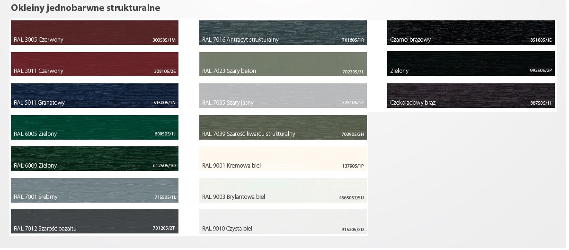Choose RAL 7001 Srebrny color
The width and height of the screenshot is (569, 250).
[x=94, y=190]
